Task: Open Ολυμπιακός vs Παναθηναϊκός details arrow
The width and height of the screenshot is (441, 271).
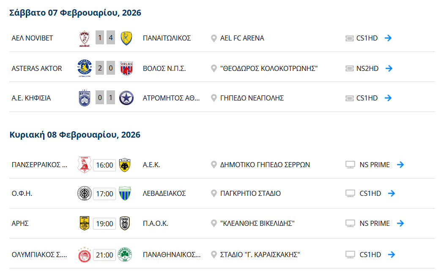Action: (x=392, y=255)
